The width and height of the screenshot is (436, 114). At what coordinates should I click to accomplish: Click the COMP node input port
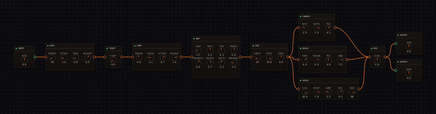tap(132, 57)
